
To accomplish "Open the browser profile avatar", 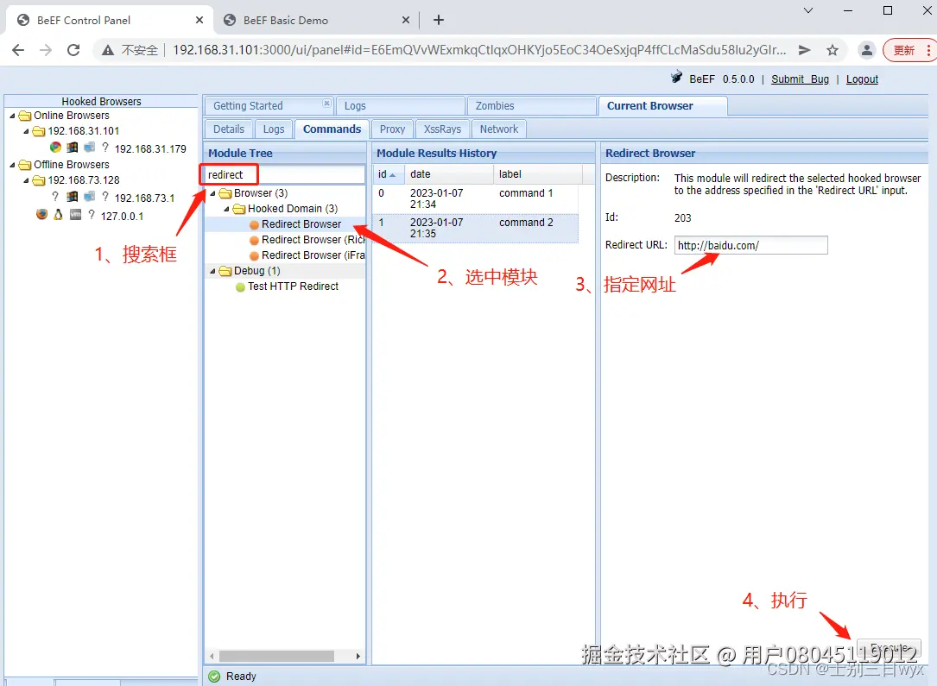I will pos(866,50).
